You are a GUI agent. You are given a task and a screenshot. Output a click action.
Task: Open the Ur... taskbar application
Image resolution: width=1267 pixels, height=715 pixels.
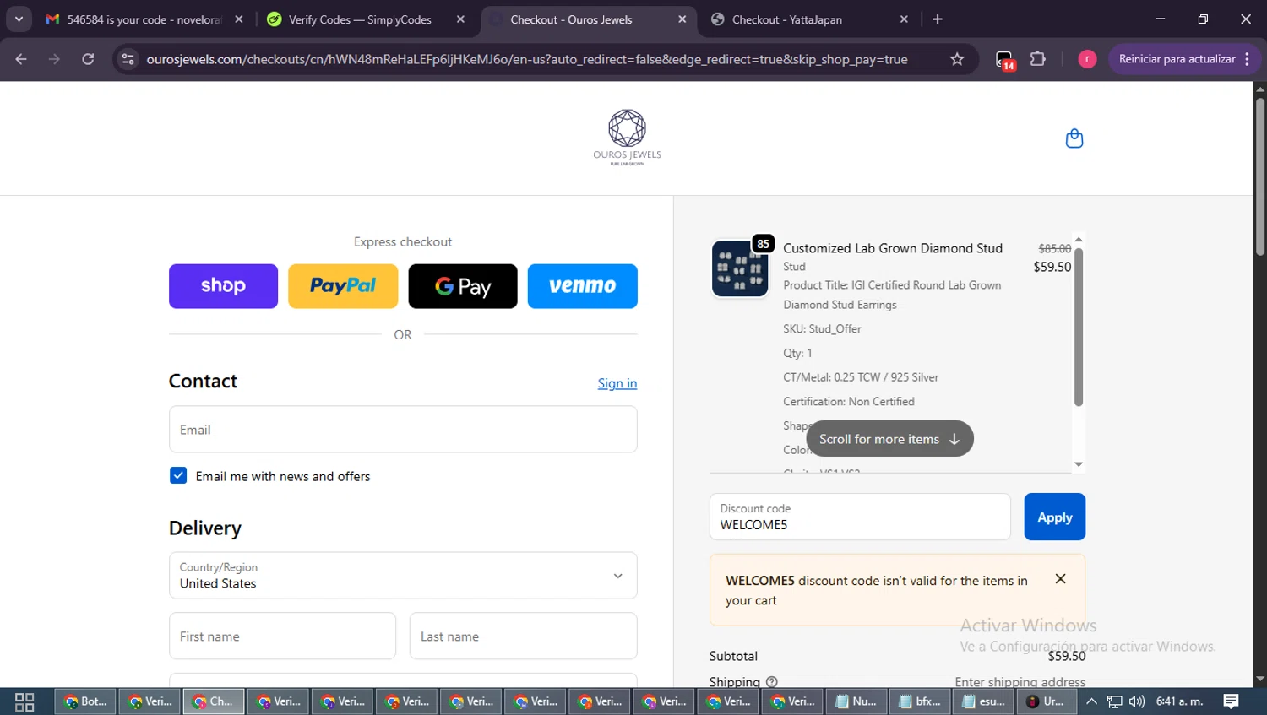(1046, 701)
